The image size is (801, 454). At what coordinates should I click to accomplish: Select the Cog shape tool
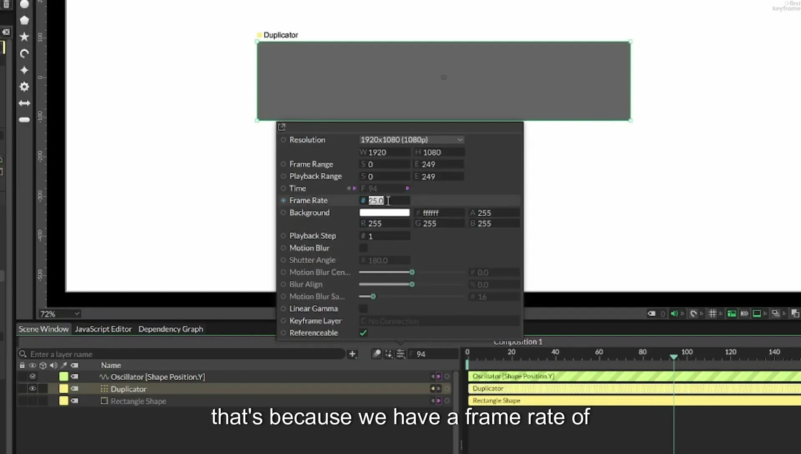24,87
